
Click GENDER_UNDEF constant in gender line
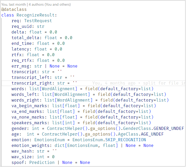169,128
